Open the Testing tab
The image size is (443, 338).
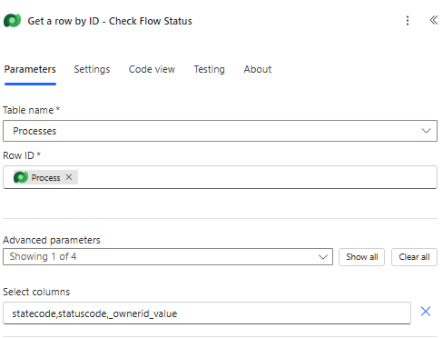[x=210, y=69]
